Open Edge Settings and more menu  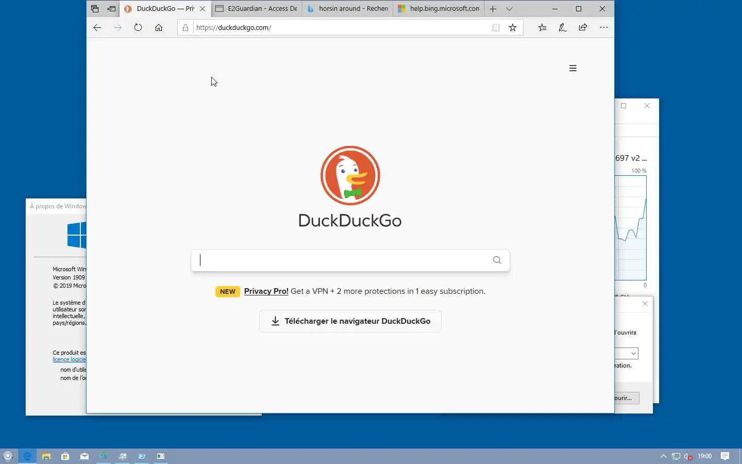[603, 28]
